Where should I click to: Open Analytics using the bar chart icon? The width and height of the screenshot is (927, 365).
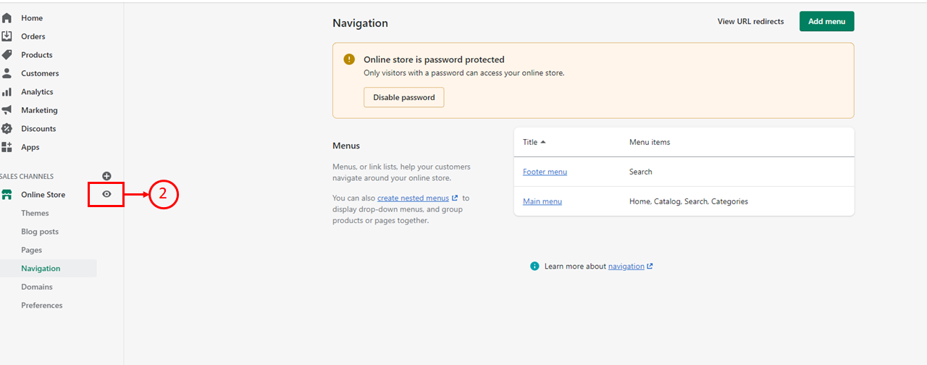coord(7,92)
